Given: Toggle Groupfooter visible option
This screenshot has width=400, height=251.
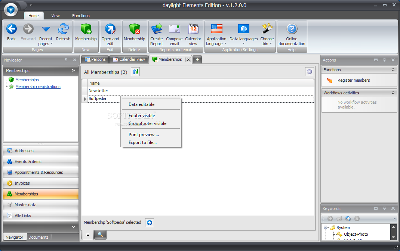Looking at the screenshot, I should click(x=151, y=123).
